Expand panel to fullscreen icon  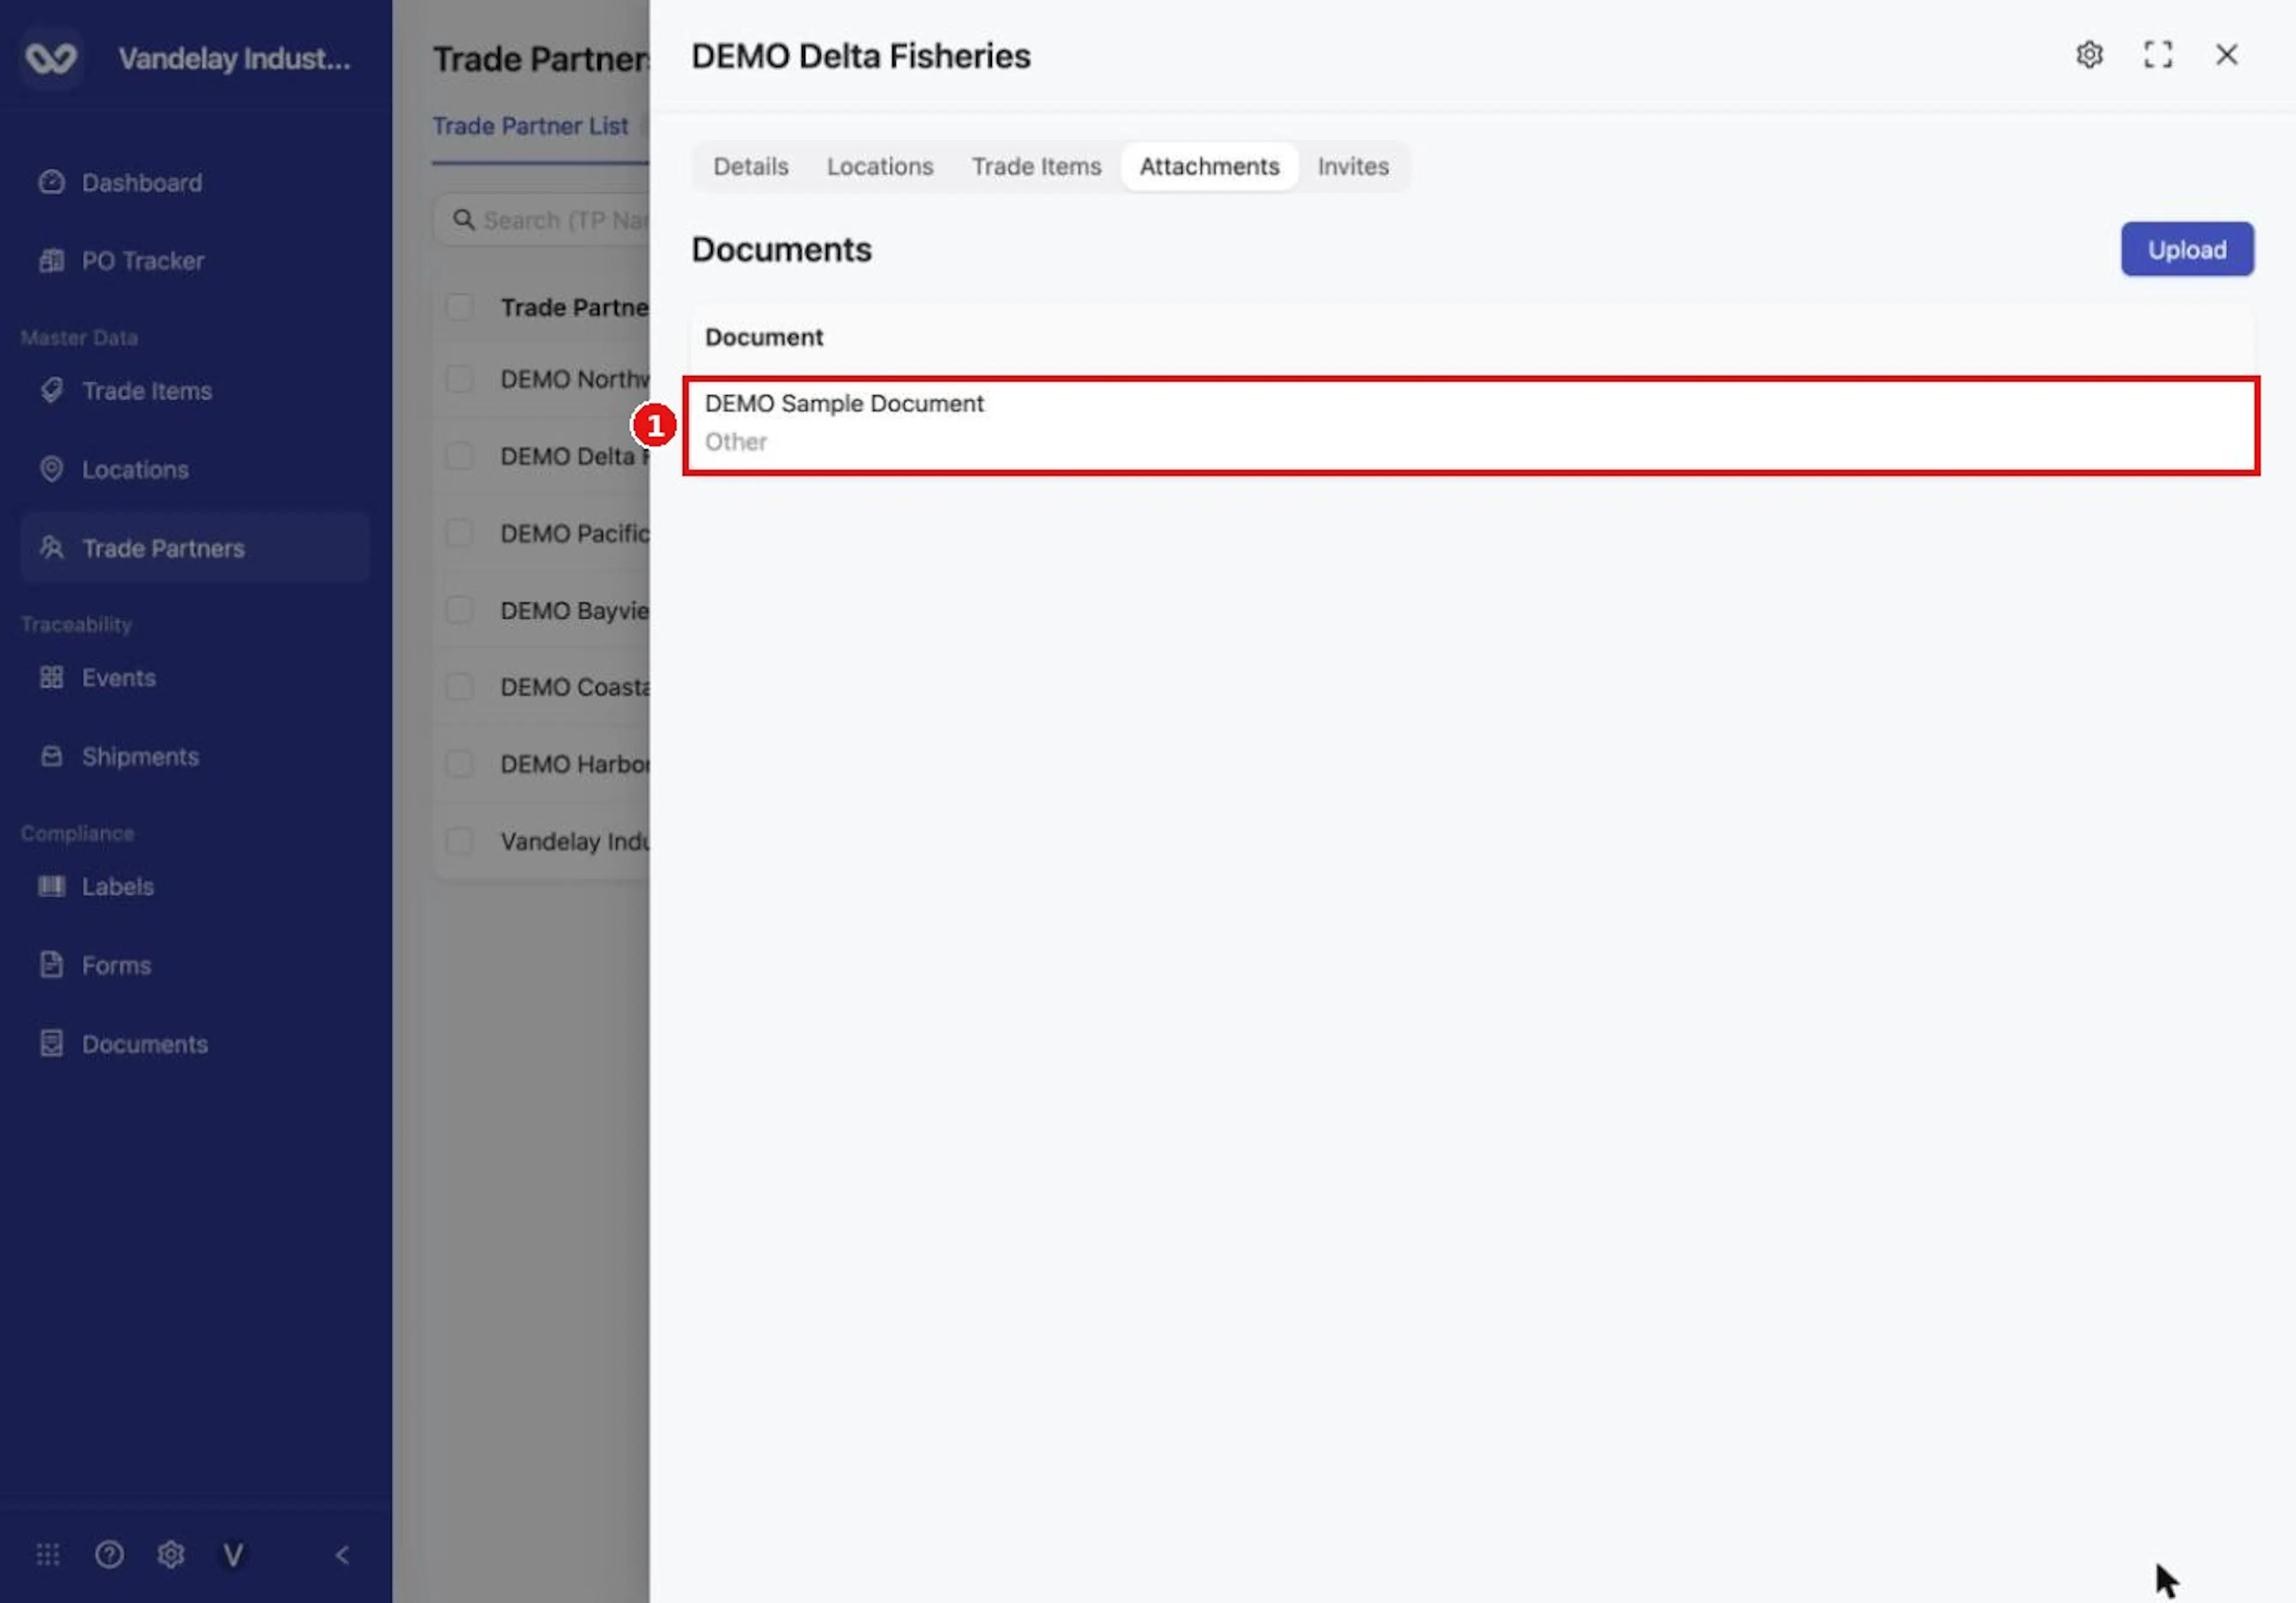click(x=2158, y=55)
